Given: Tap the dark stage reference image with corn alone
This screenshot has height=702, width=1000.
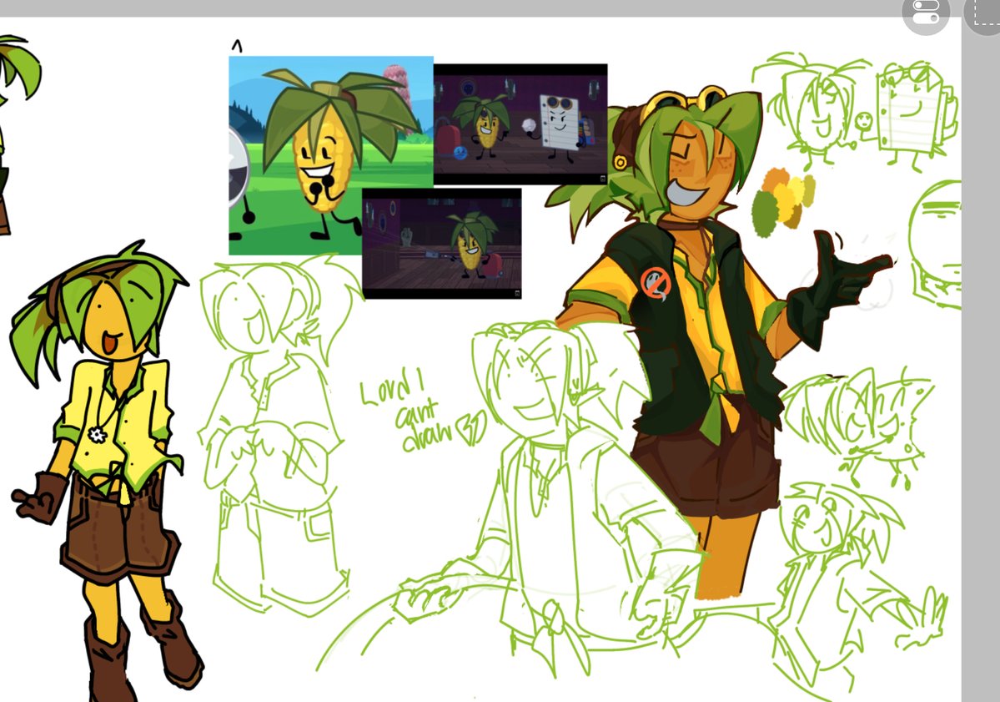Looking at the screenshot, I should (442, 243).
